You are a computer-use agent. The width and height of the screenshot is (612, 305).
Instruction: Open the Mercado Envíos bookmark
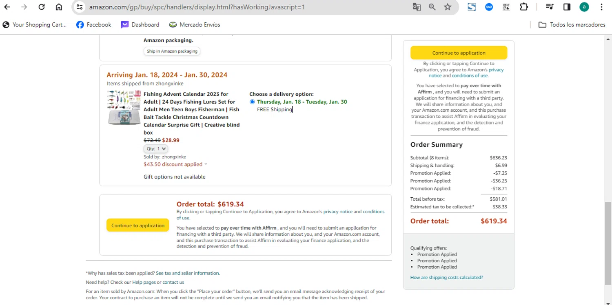click(x=195, y=25)
